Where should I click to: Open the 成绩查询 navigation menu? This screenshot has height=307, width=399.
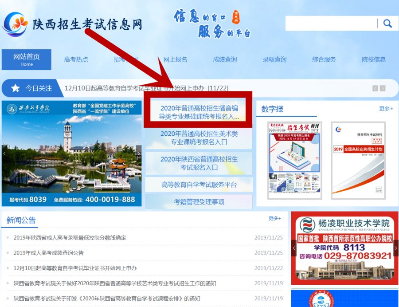(x=225, y=59)
